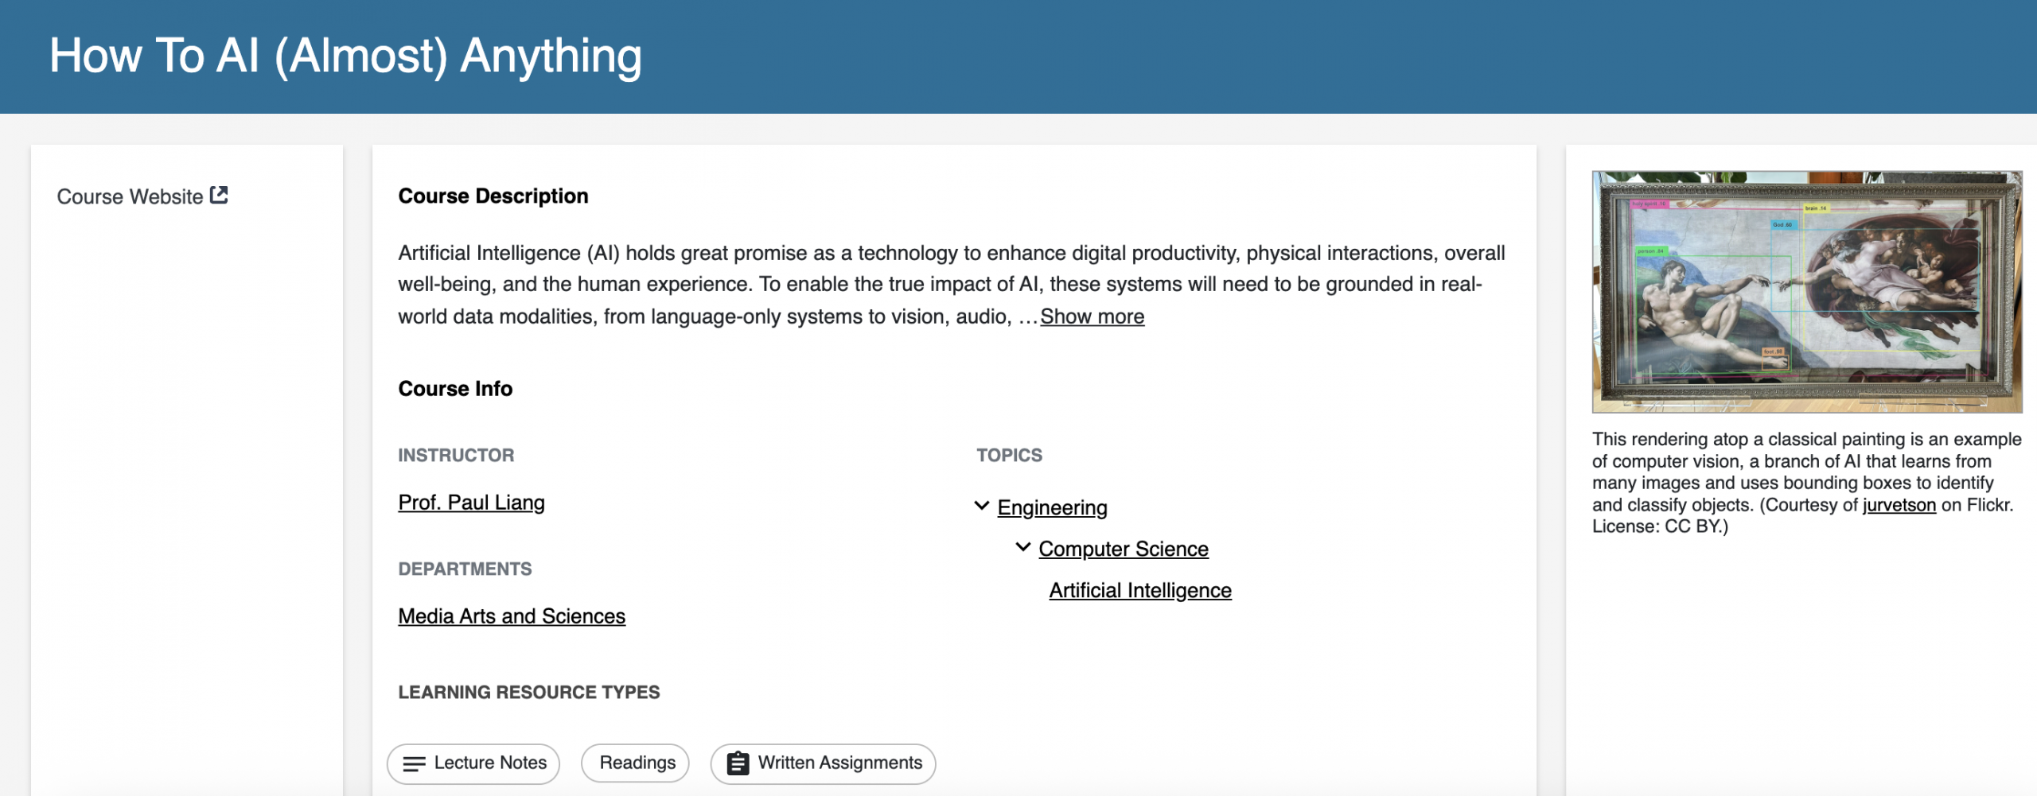Collapse the Engineering topic chevron

pos(982,506)
